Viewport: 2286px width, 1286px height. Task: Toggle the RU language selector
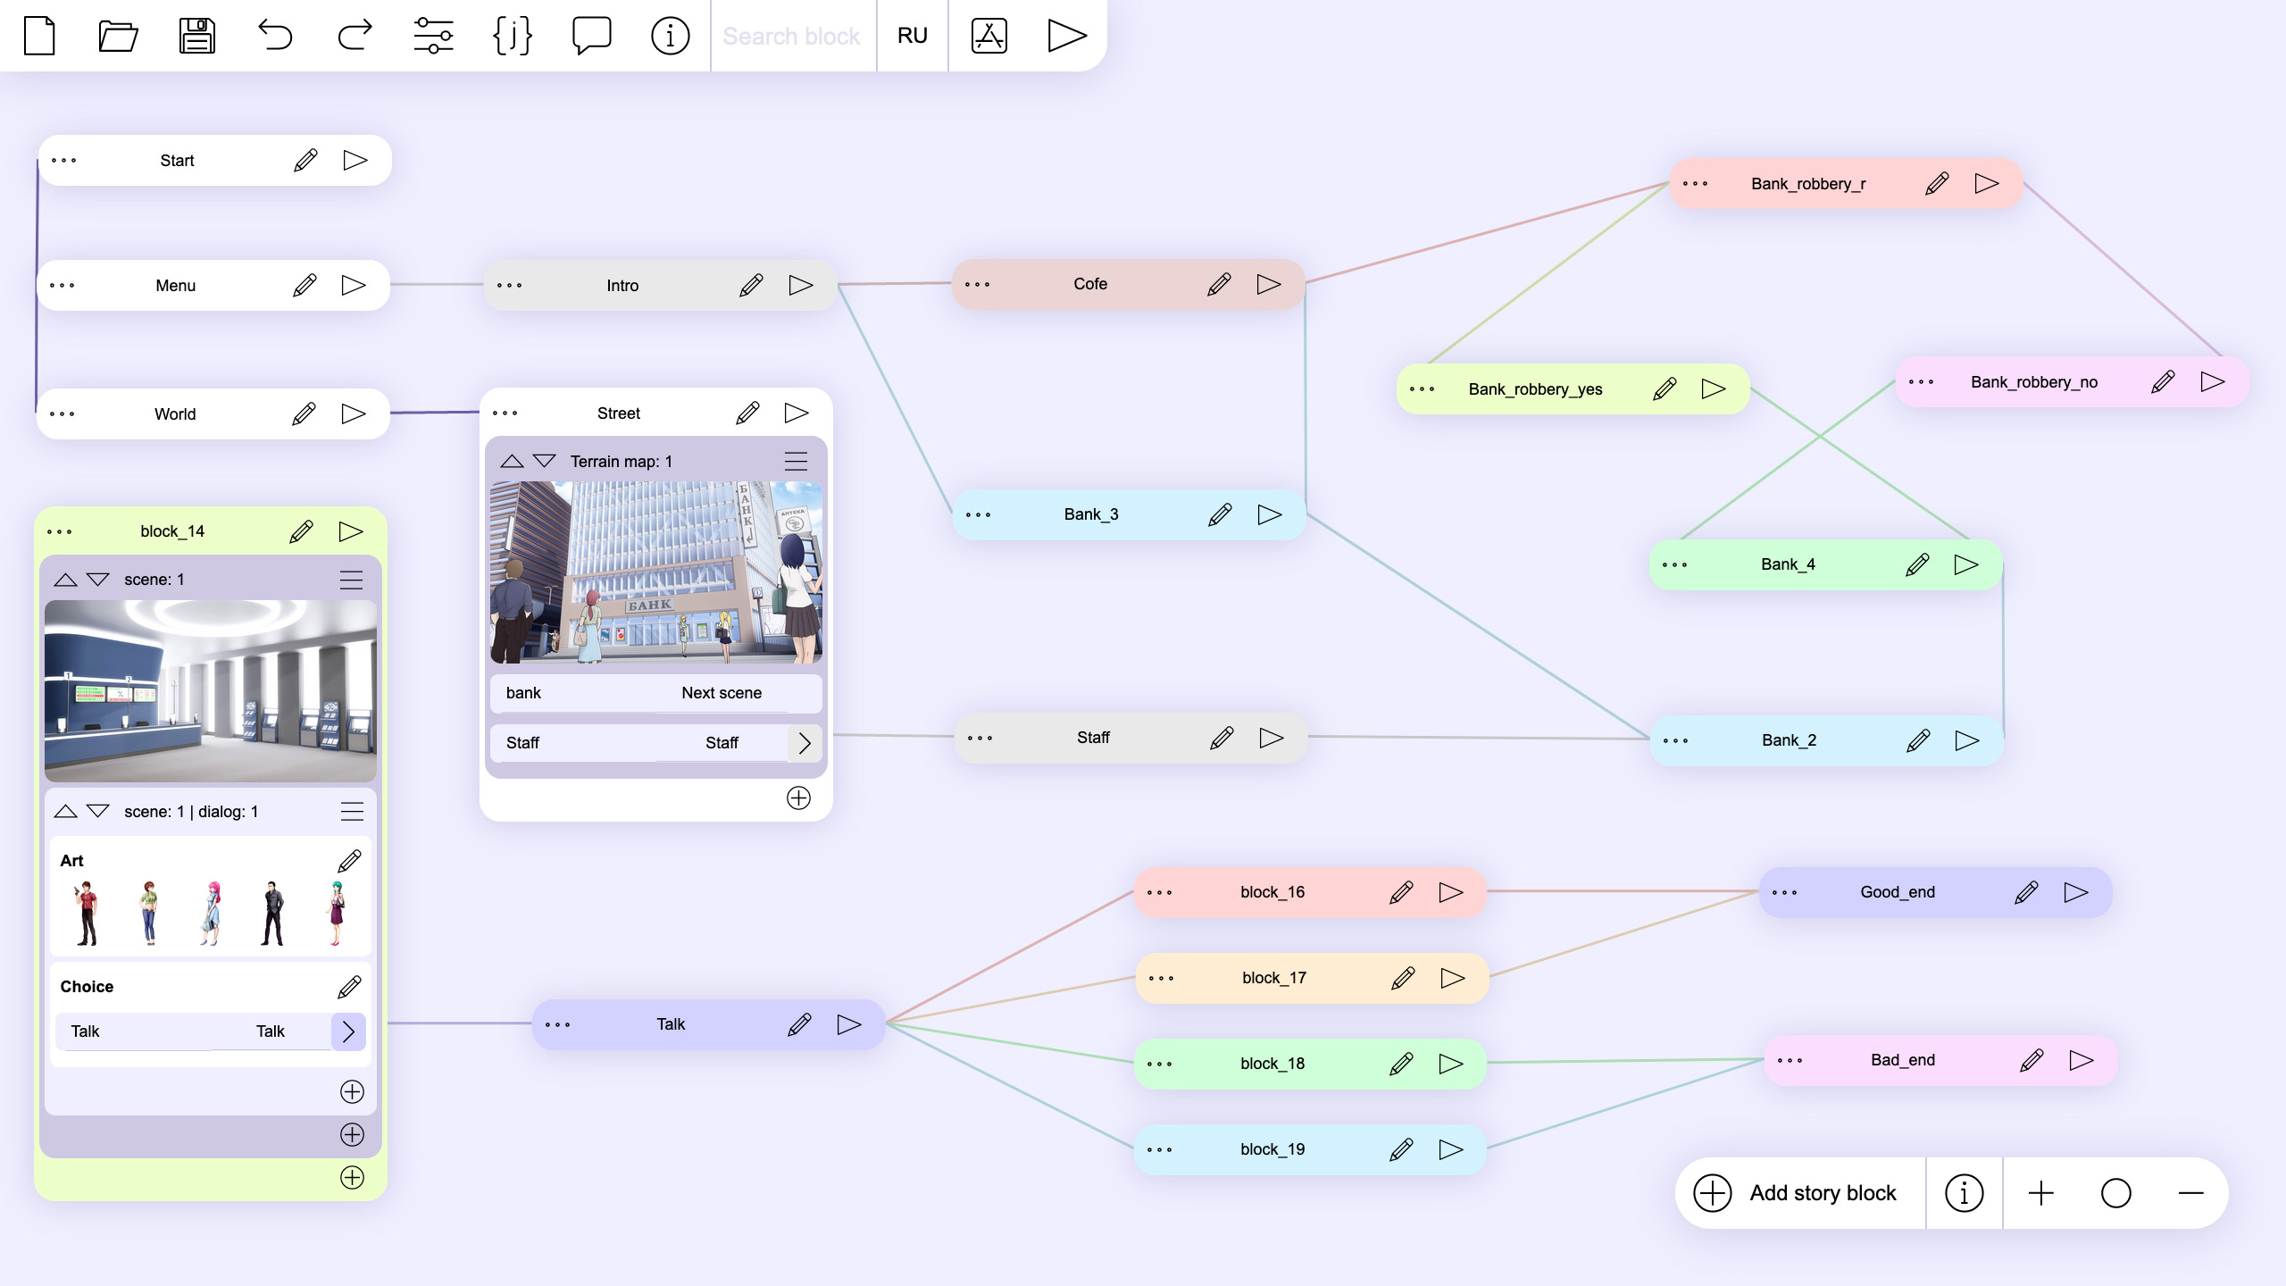coord(914,35)
